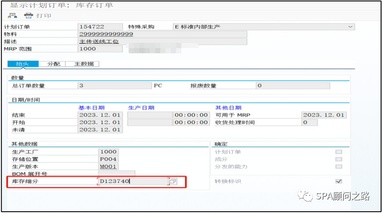The image size is (382, 213).
Task: Click the 生产日期 column heading
Action: (141, 108)
